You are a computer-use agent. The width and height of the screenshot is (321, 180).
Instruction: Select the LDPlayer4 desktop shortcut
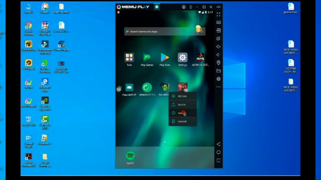(29, 65)
